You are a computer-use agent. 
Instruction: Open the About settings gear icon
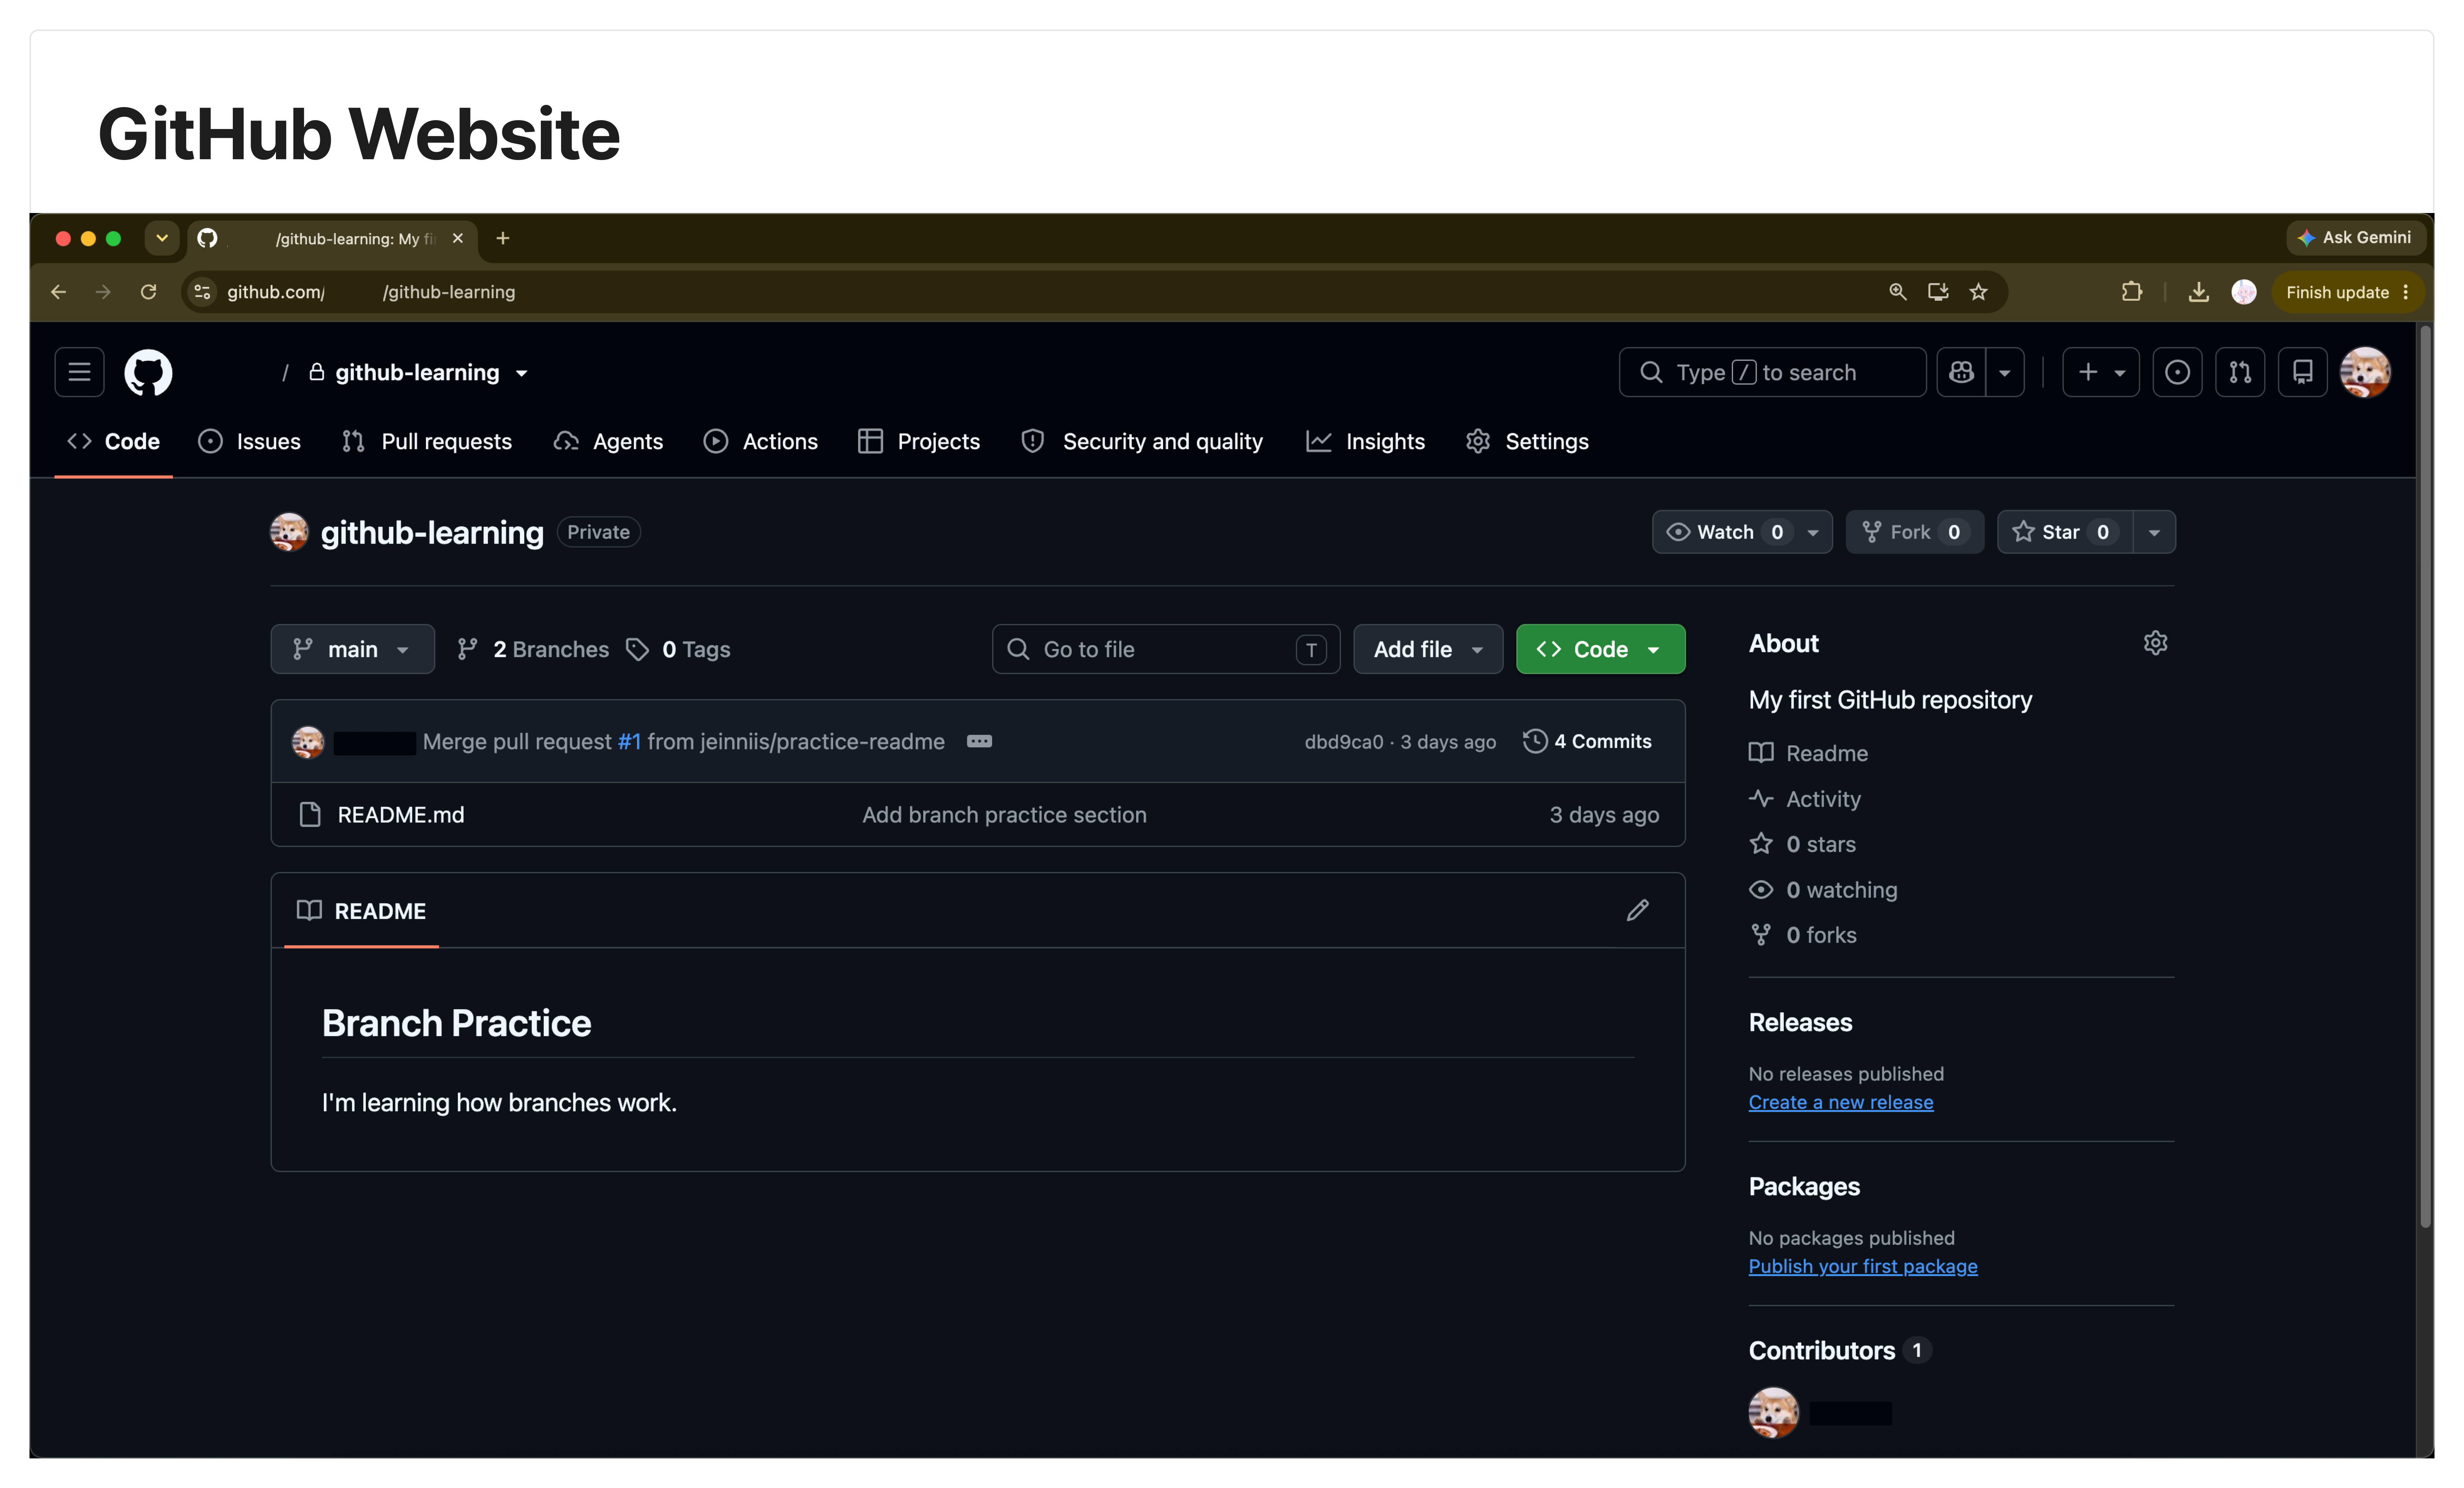pyautogui.click(x=2155, y=643)
